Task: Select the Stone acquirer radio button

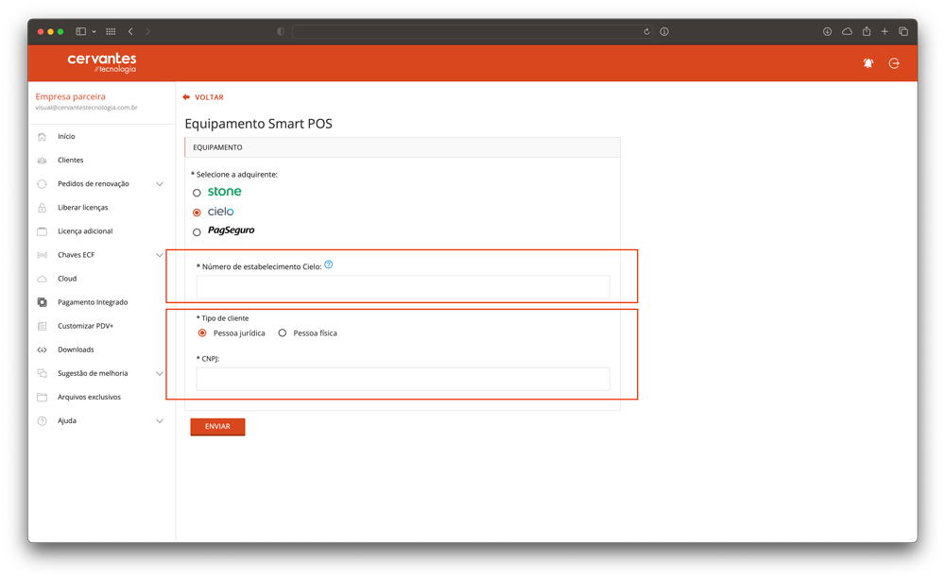Action: [197, 193]
